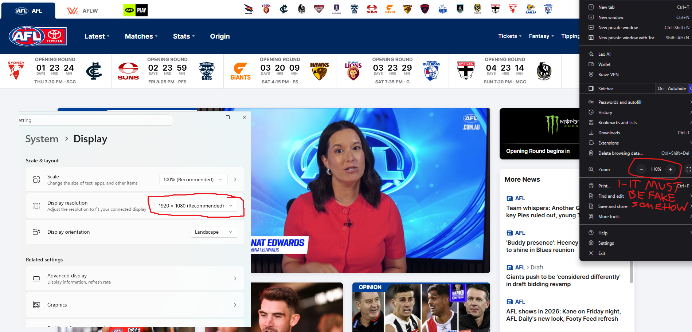Open the Latest dropdown in the AFL navigation

pyautogui.click(x=97, y=36)
